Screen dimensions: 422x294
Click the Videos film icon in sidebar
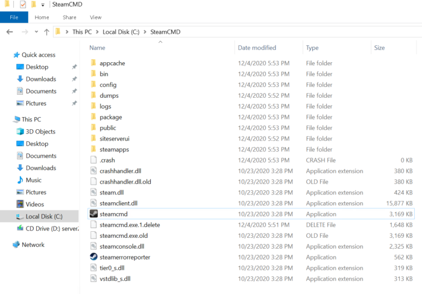[x=20, y=204]
